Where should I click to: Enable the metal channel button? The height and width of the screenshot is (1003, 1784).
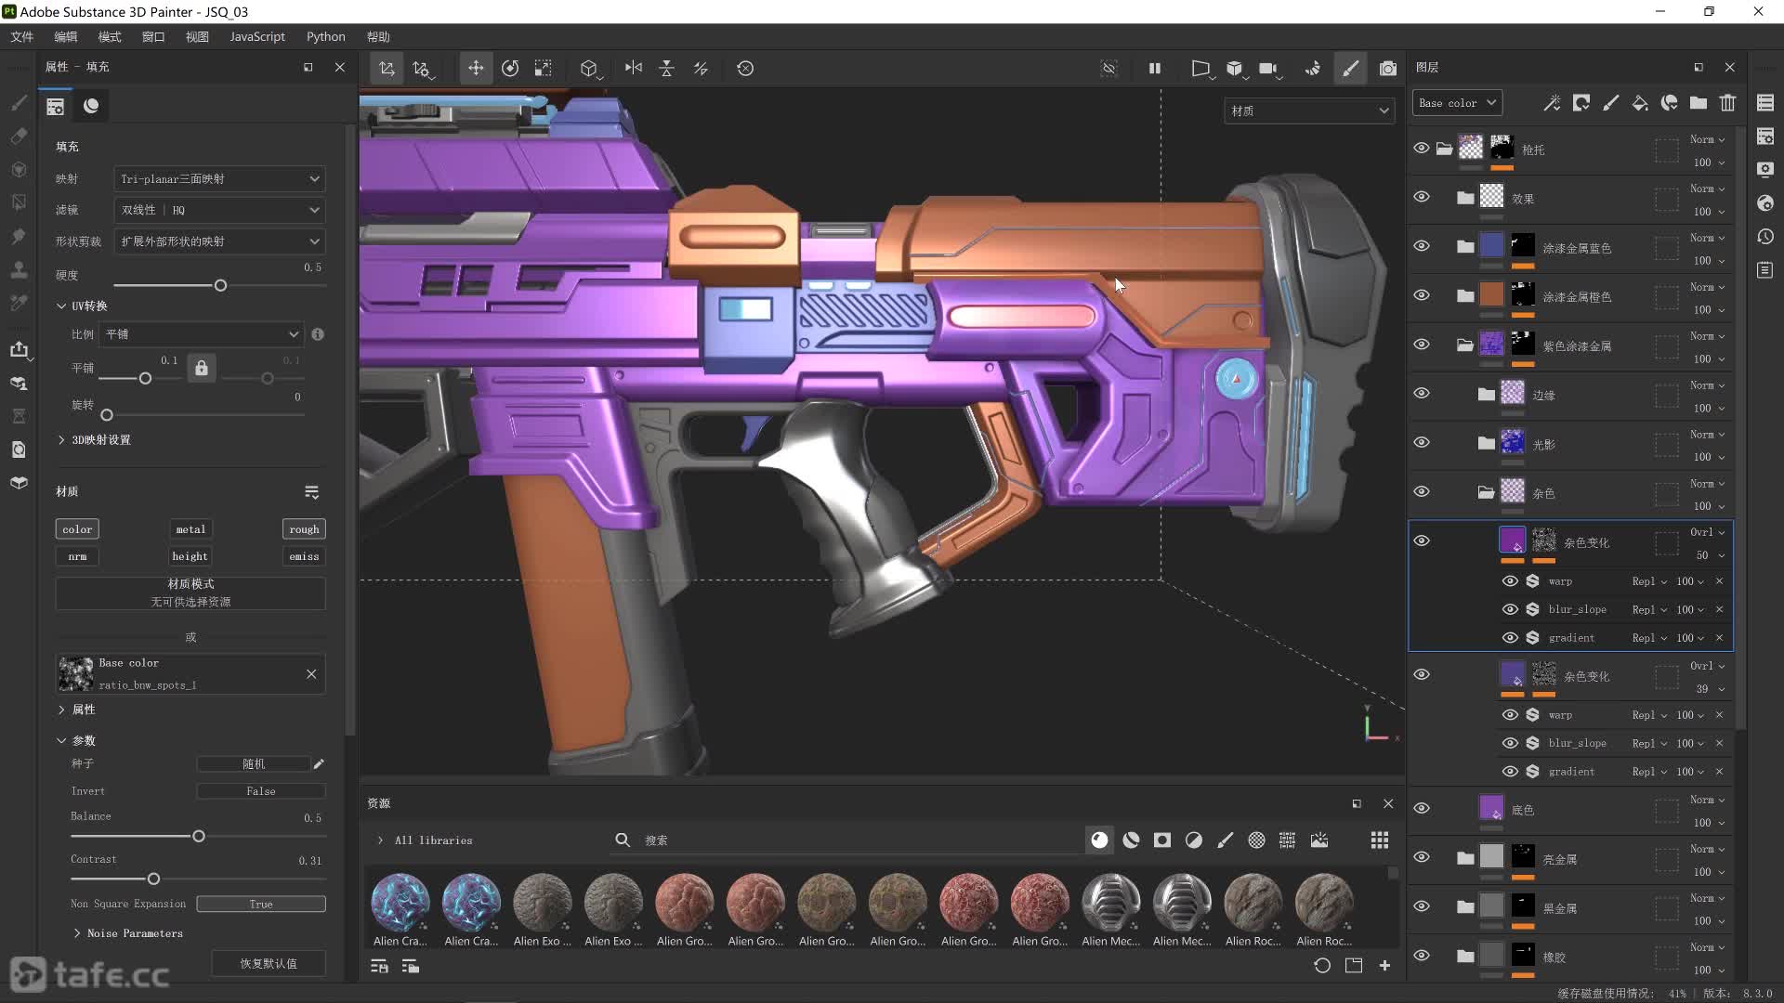coord(190,529)
